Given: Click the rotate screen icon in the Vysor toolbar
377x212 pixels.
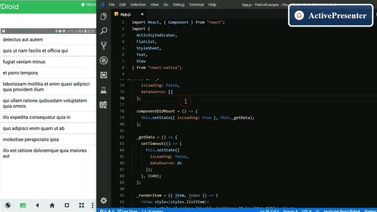Looking at the screenshot, I should pos(8,205).
